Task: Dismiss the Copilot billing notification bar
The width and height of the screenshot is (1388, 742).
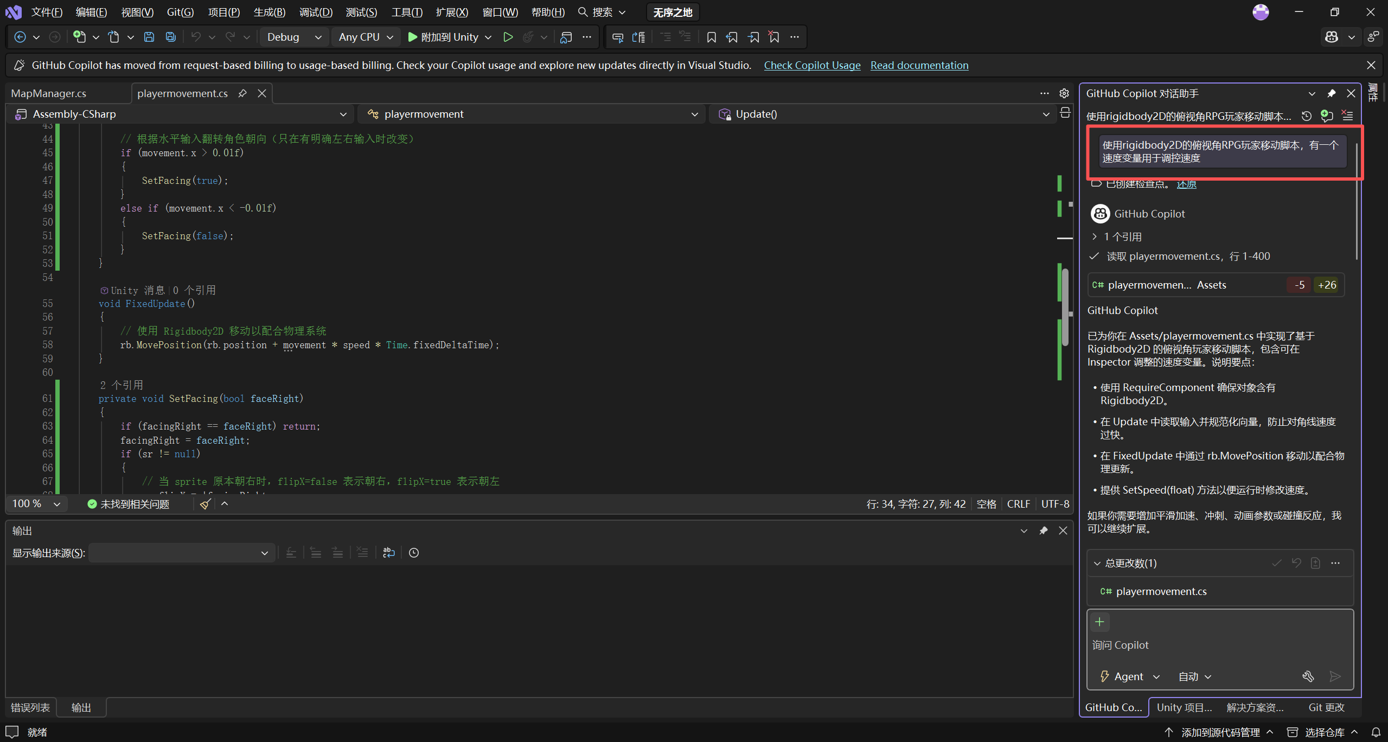Action: [1371, 65]
